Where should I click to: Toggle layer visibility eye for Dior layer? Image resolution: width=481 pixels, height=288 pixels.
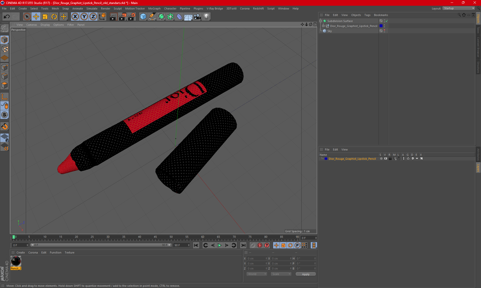(386, 158)
